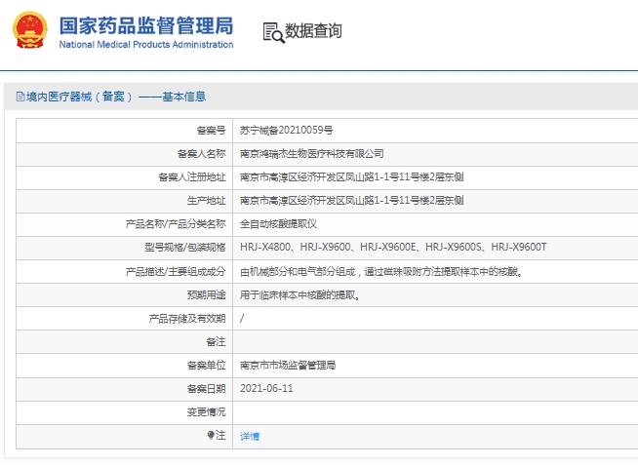Click the 备案单位 row label
Screen dimensions: 638x467
tap(206, 366)
